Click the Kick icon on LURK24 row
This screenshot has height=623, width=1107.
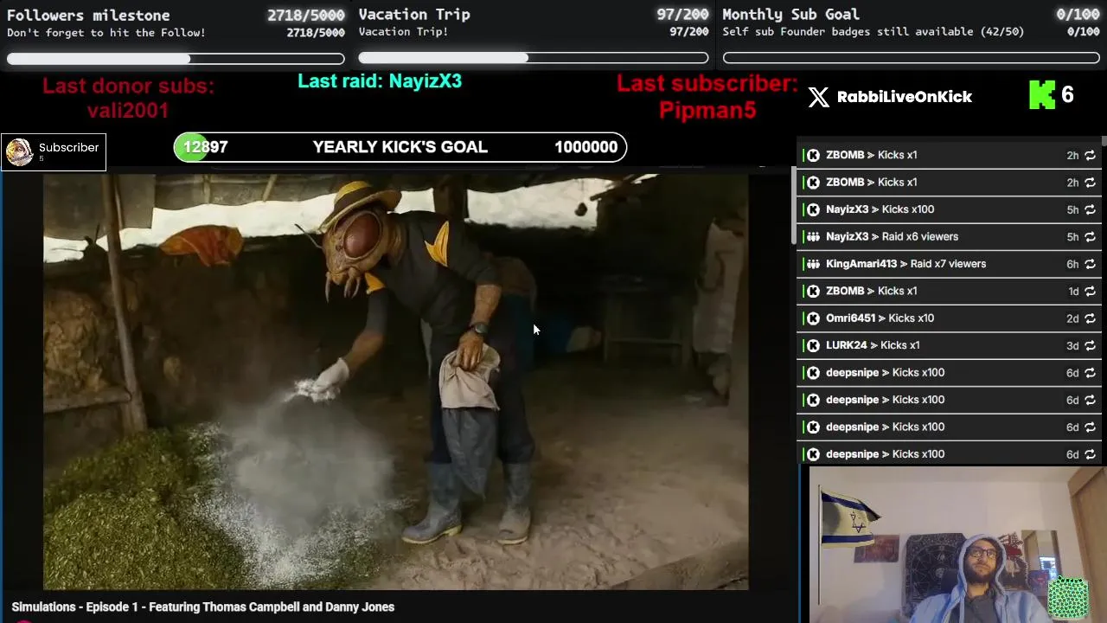tap(813, 345)
